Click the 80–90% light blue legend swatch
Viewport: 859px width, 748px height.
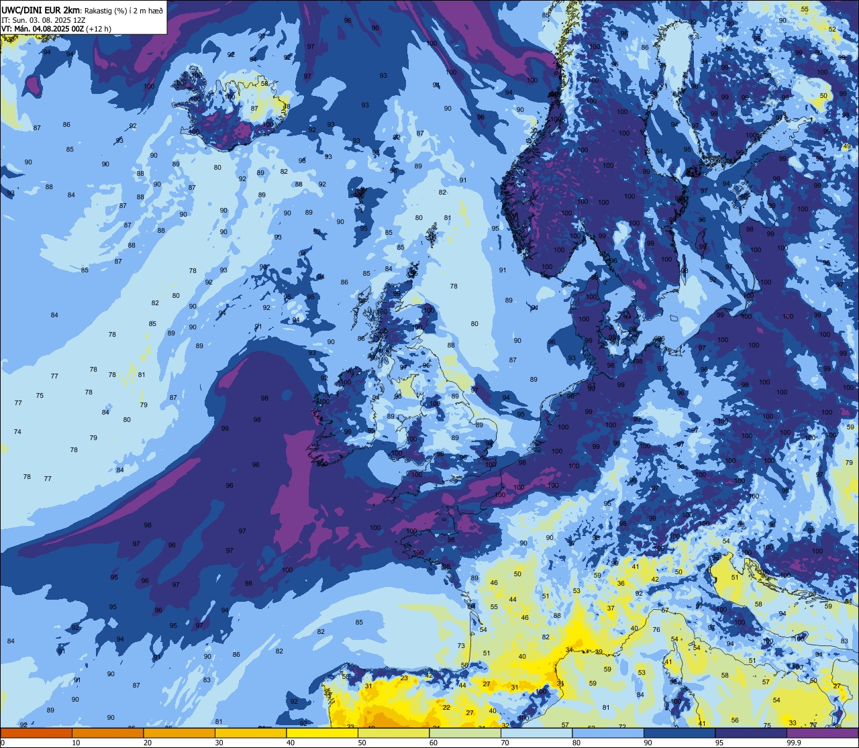(608, 733)
